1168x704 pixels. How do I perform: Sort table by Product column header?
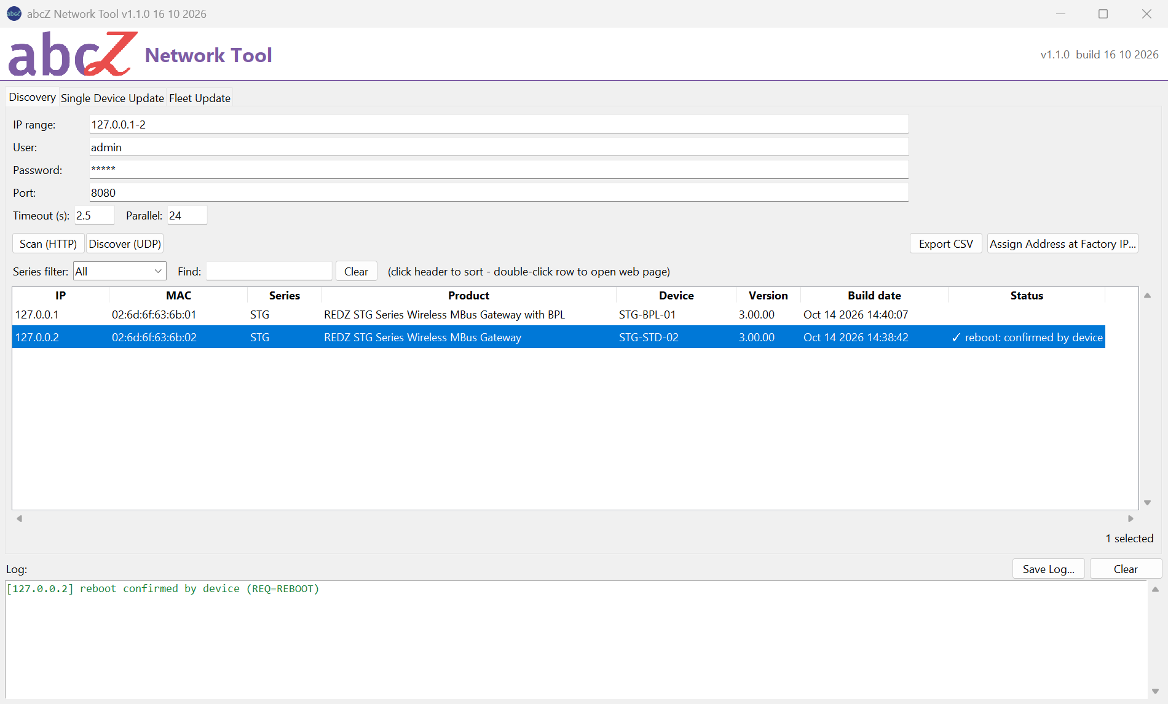tap(468, 295)
